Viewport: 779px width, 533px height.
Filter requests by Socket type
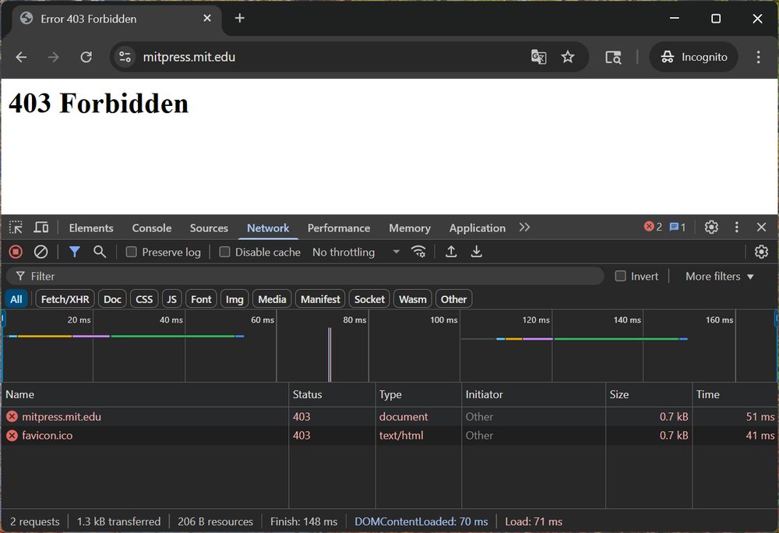pyautogui.click(x=369, y=299)
